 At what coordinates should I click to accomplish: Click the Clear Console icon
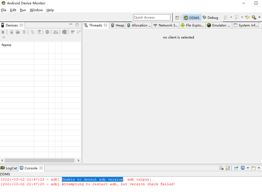[x=221, y=168]
